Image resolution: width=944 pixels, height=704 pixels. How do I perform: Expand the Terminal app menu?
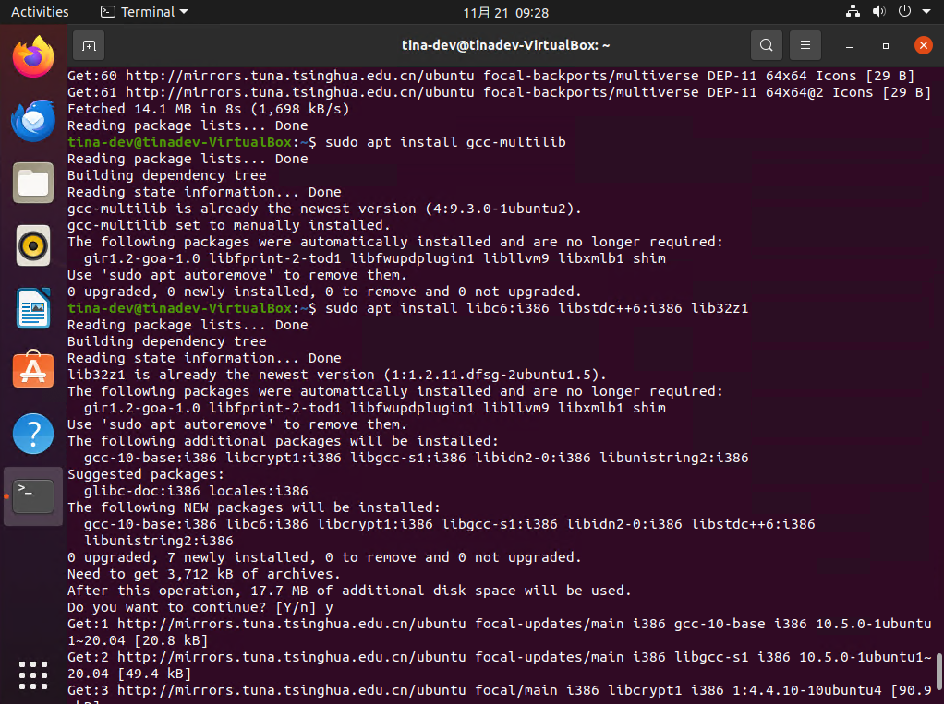point(144,12)
